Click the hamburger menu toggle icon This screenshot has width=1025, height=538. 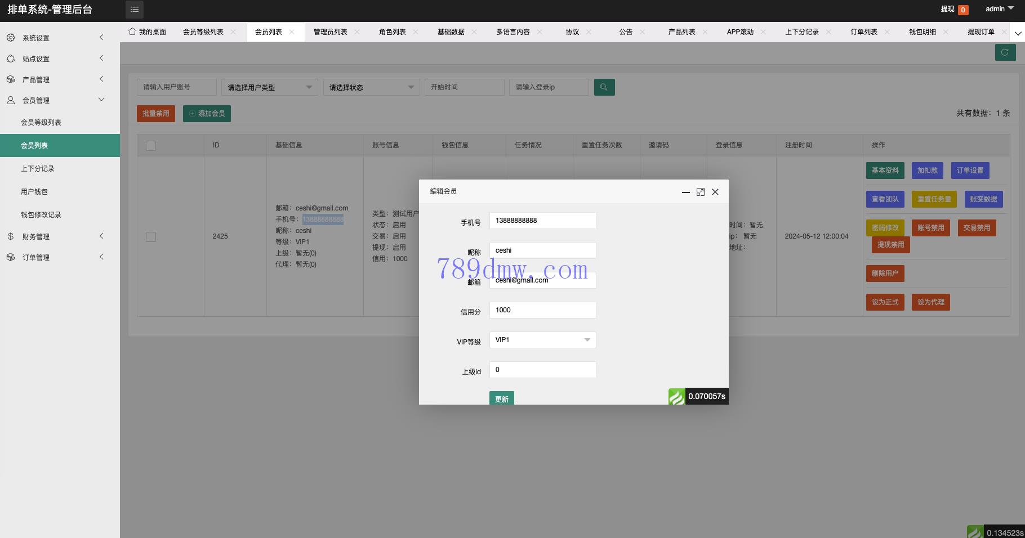tap(134, 10)
